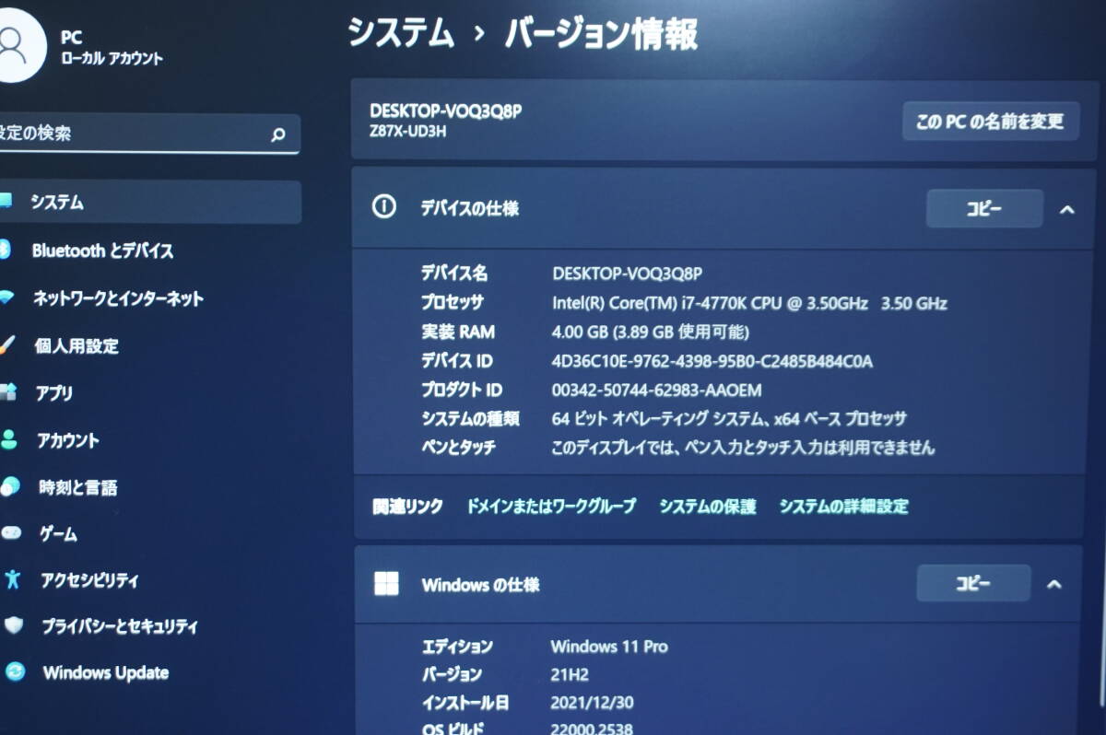Image resolution: width=1106 pixels, height=735 pixels.
Task: Click the この PC の名前を変更 button
Action: tap(990, 121)
